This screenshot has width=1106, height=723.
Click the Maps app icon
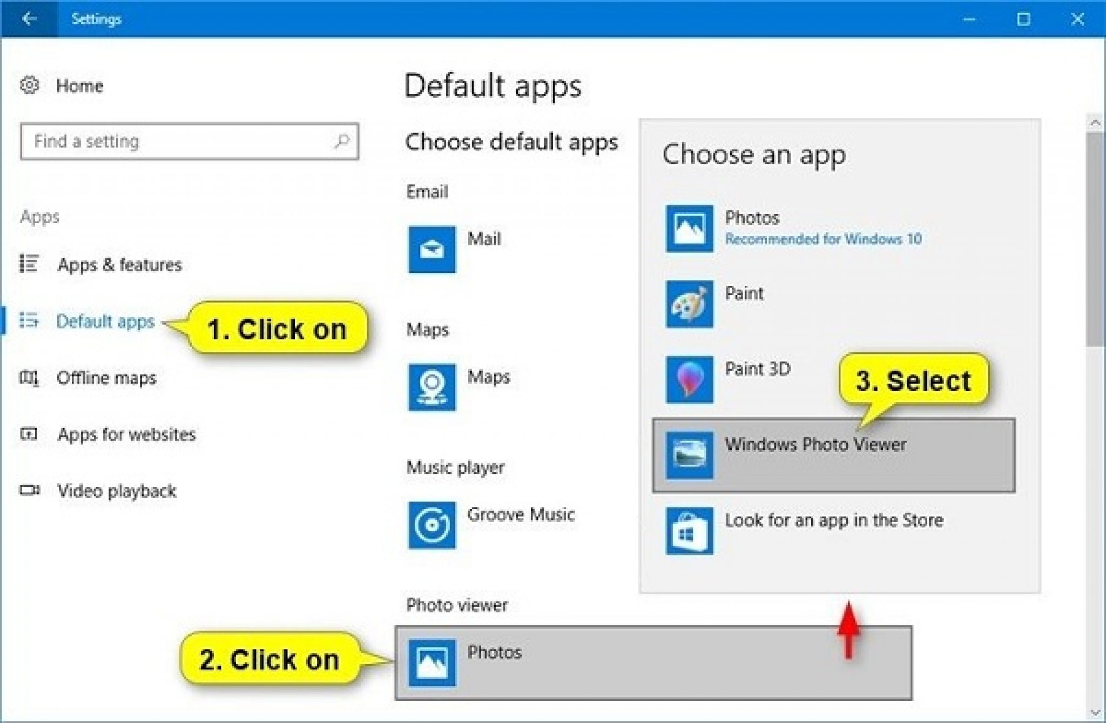(432, 387)
